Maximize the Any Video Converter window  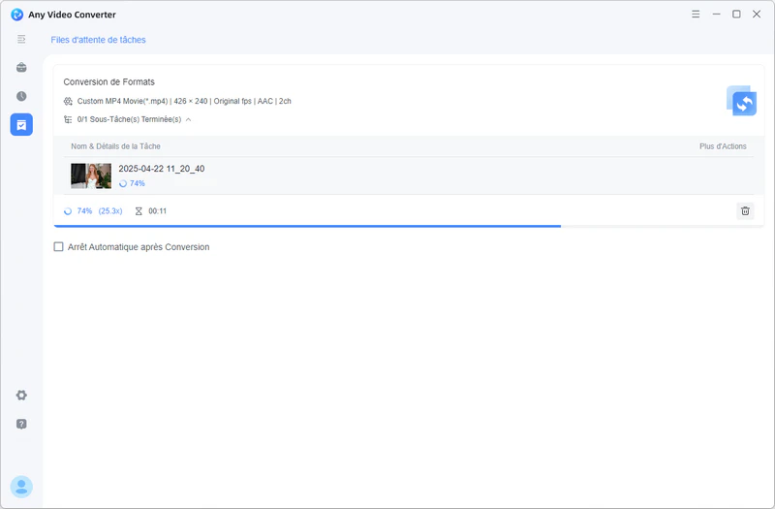736,15
